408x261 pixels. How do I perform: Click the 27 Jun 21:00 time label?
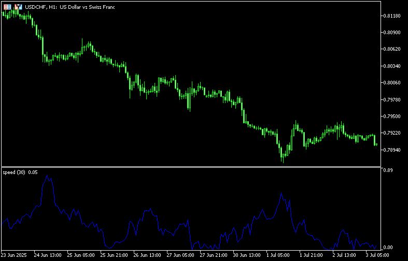[214, 255]
